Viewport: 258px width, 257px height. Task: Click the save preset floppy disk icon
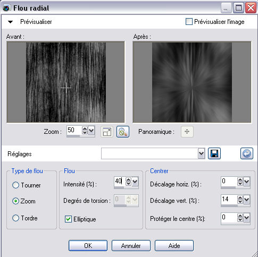tap(214, 153)
